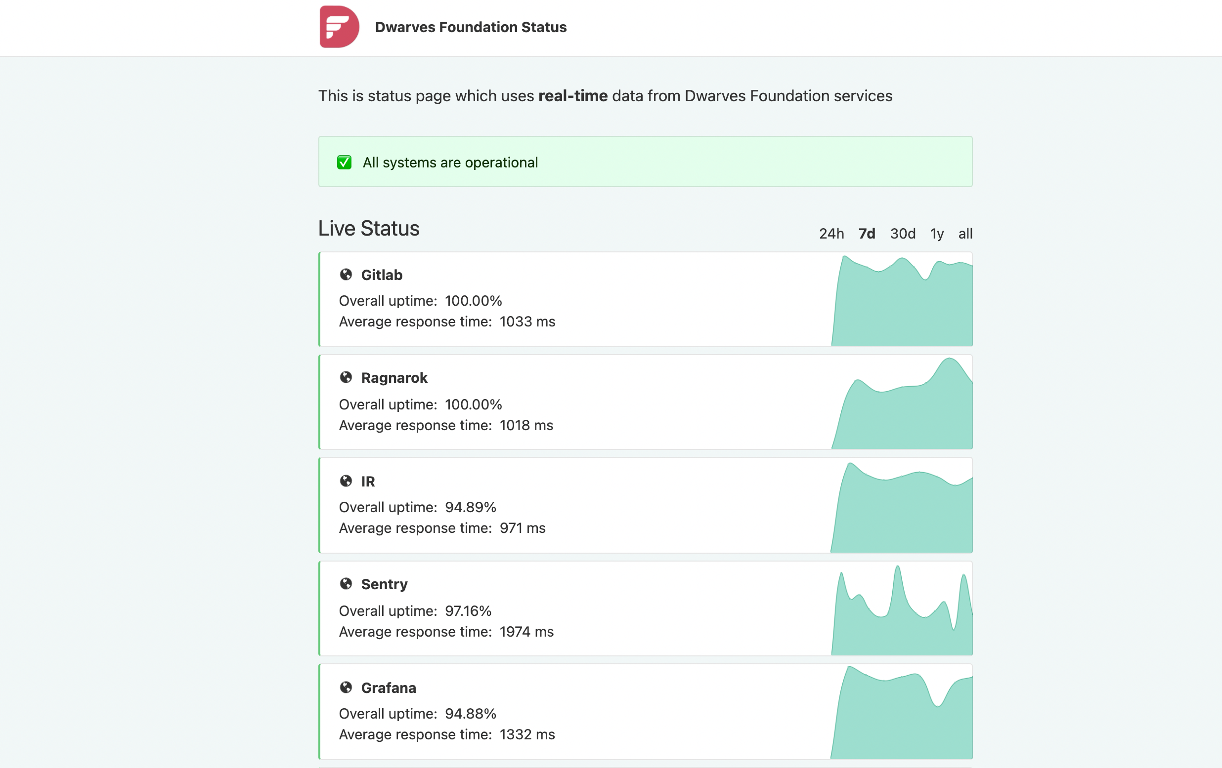Click the Ragnarok response time chart
Viewport: 1222px width, 768px height.
coord(902,403)
